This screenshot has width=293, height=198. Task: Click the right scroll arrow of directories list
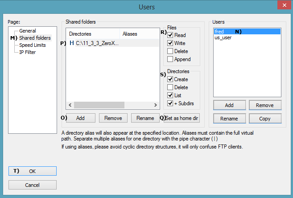[x=156, y=105]
